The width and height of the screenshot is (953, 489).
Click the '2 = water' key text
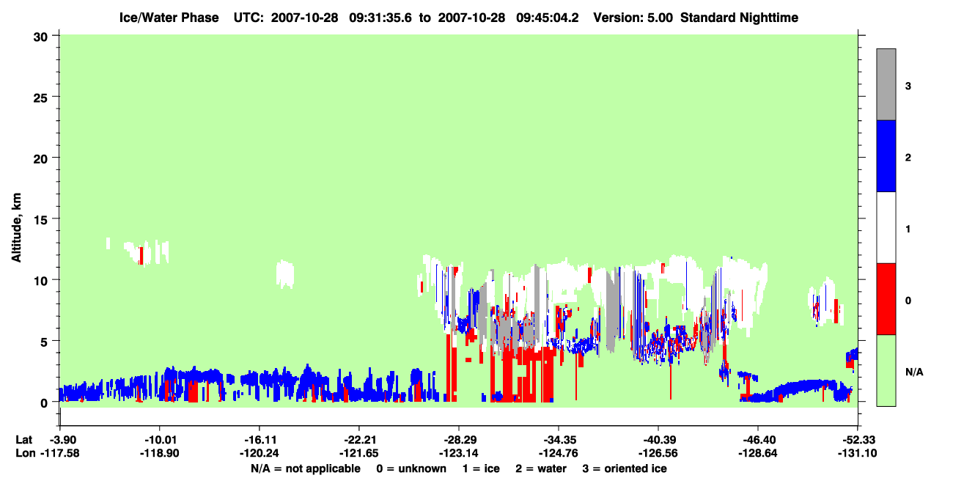[541, 468]
